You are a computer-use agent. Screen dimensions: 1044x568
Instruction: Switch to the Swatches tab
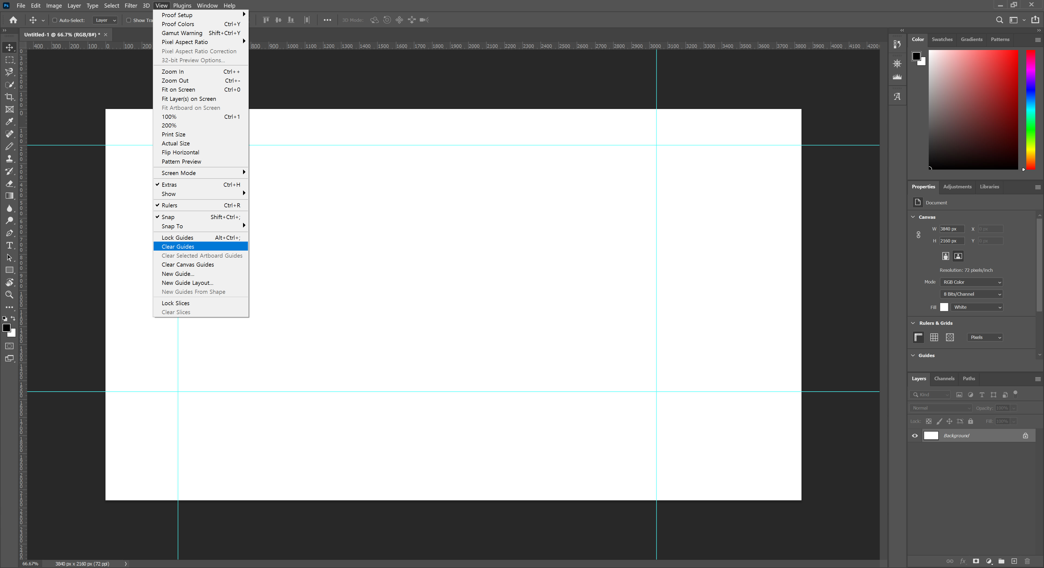942,39
